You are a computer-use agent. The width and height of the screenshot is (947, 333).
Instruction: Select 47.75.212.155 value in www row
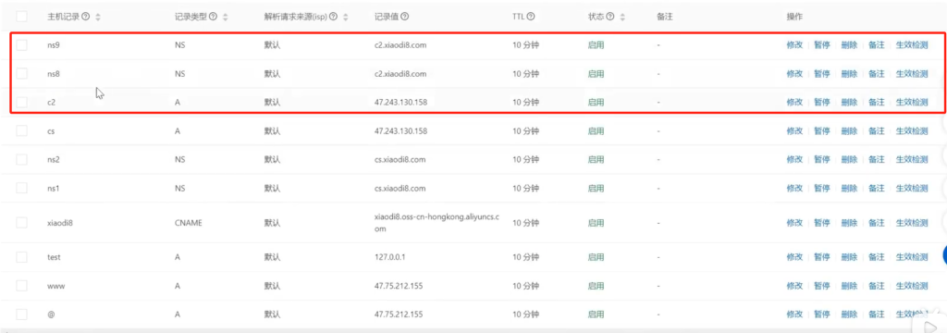(x=399, y=286)
